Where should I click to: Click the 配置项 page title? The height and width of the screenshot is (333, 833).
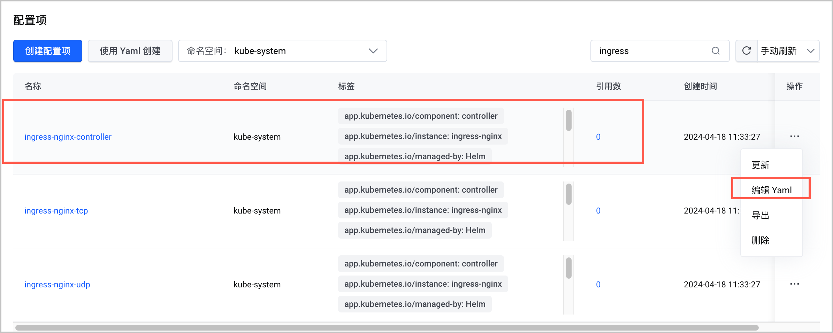(x=30, y=20)
